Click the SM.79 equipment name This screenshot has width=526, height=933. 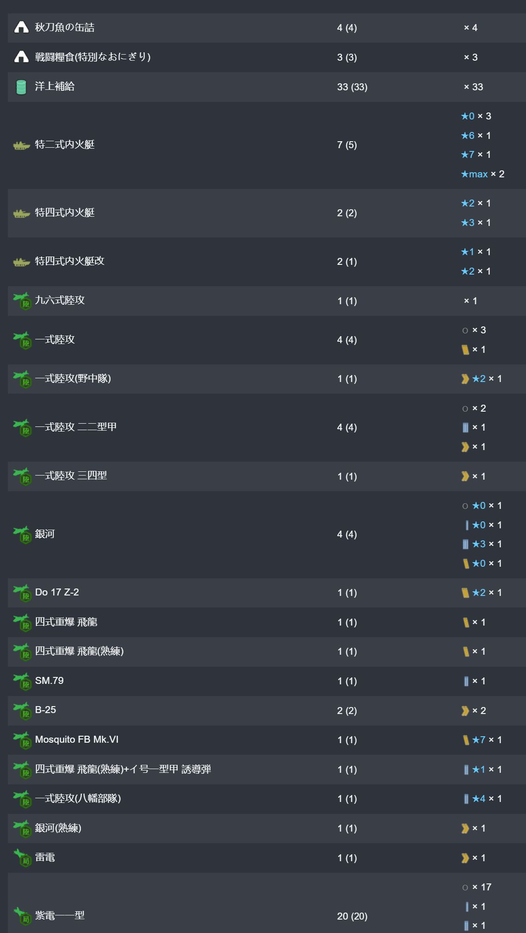[50, 681]
